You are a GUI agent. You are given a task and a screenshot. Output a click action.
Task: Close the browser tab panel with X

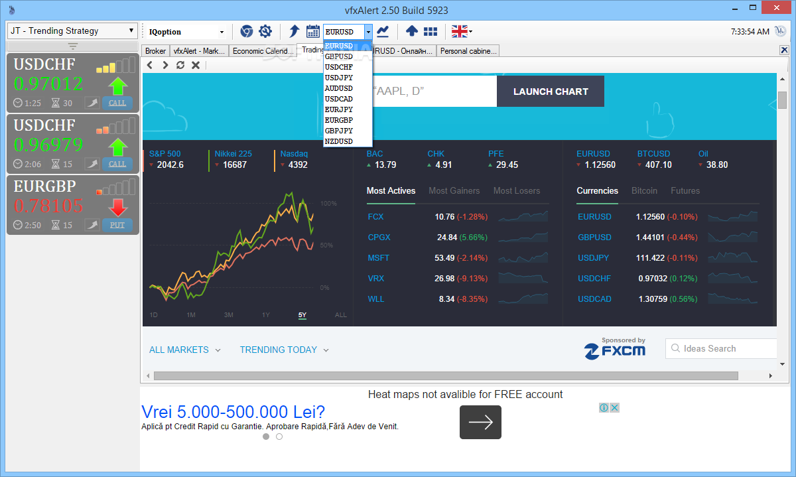[783, 50]
